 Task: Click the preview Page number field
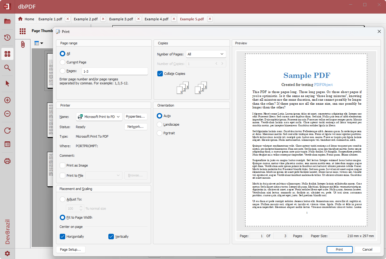(256, 236)
